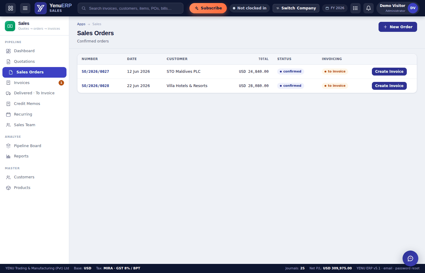Click the Sales Team people icon

coord(8,125)
